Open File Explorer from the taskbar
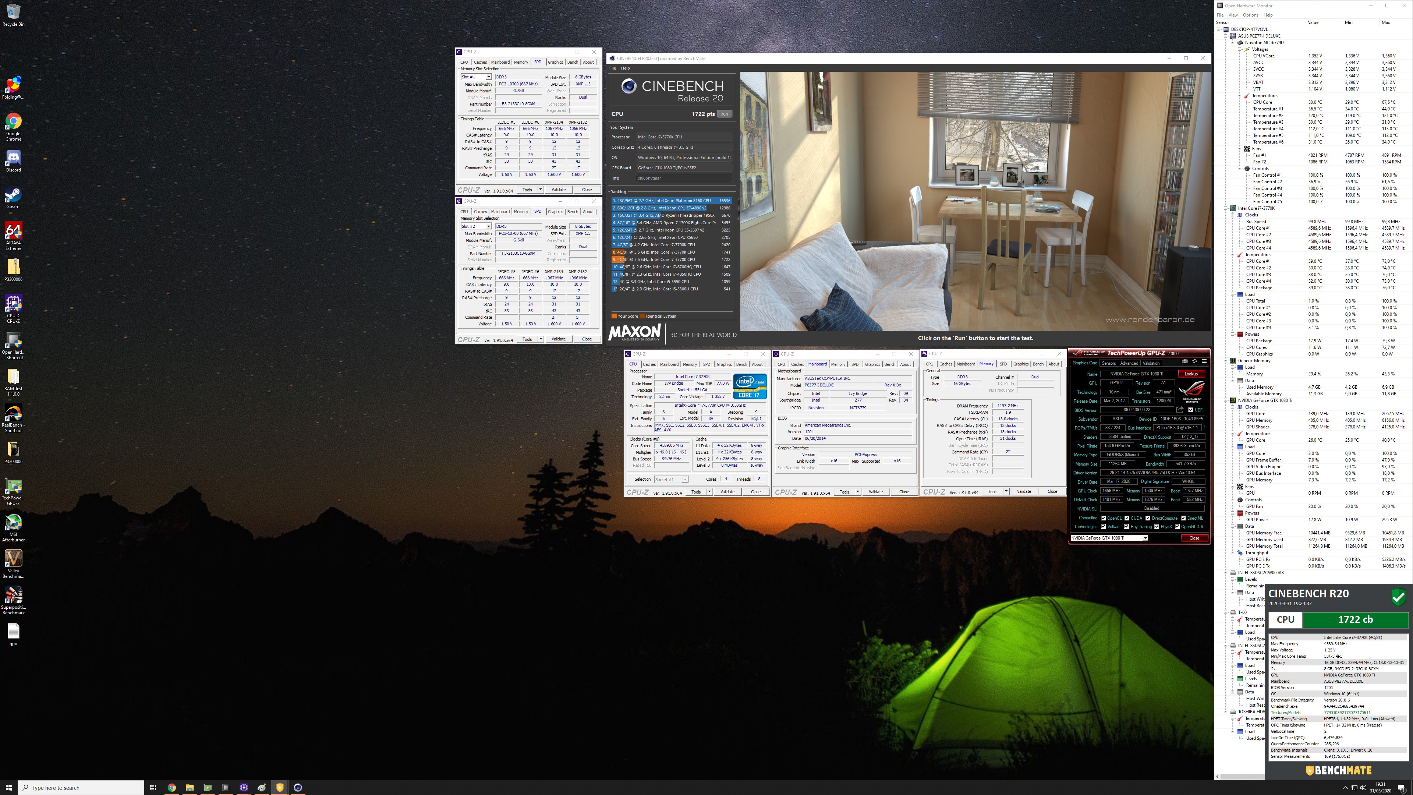This screenshot has height=795, width=1413. 190,787
